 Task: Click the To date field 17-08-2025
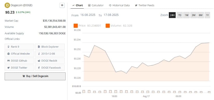(111, 15)
